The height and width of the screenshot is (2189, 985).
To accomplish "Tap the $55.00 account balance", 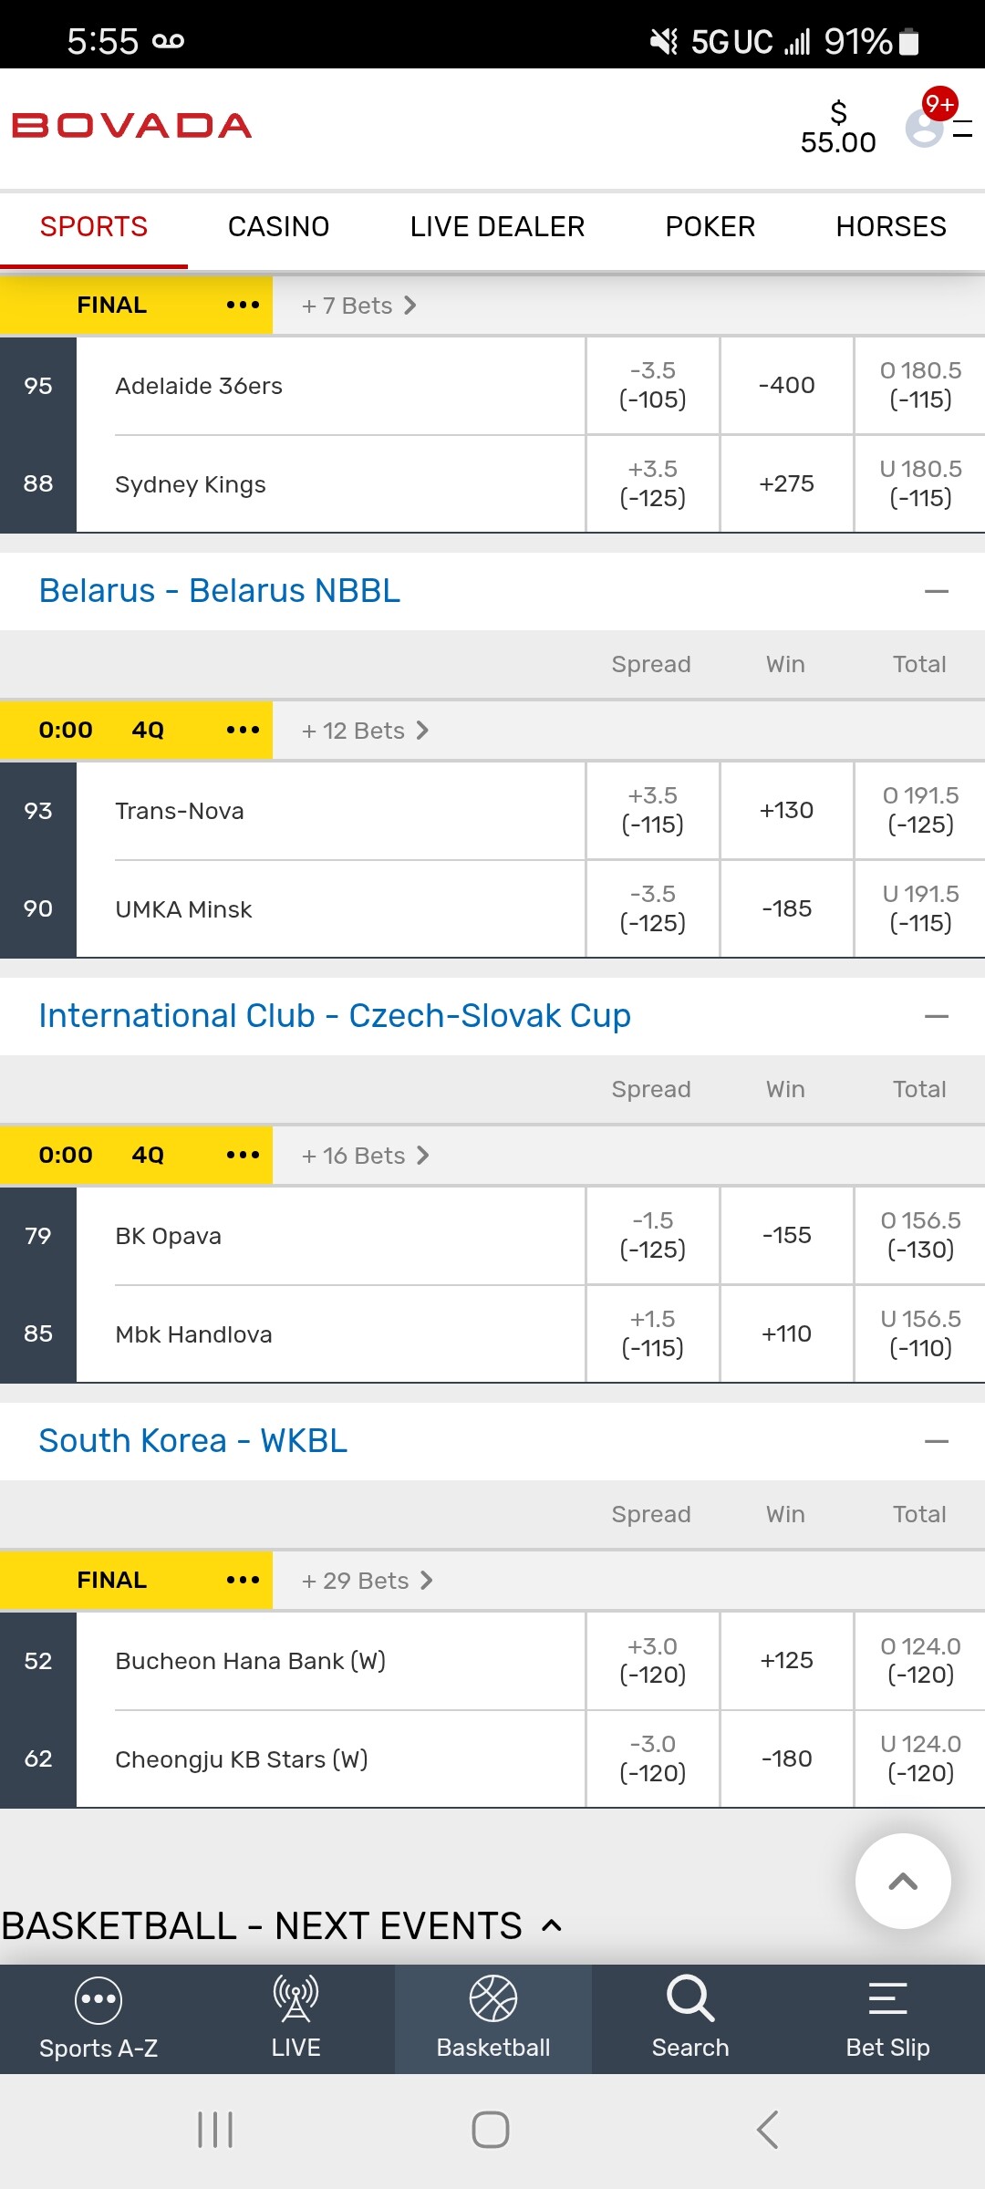I will [x=838, y=128].
